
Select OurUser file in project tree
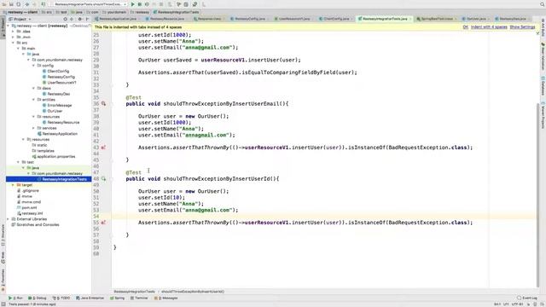click(52, 111)
